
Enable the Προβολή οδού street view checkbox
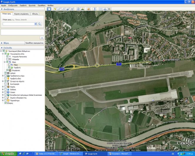click(6, 78)
